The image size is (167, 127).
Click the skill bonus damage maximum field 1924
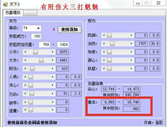click(63, 44)
